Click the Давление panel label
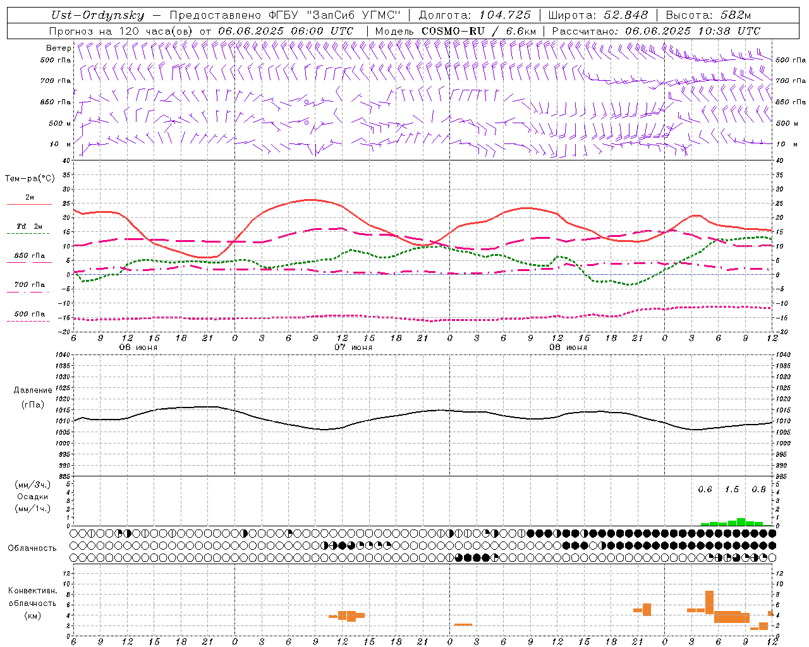 pos(33,390)
